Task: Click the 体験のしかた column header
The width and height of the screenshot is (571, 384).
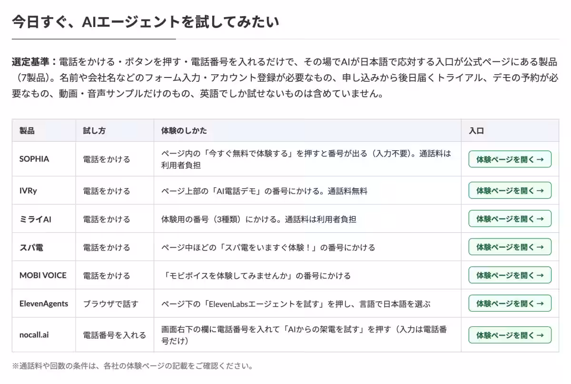Action: point(307,131)
